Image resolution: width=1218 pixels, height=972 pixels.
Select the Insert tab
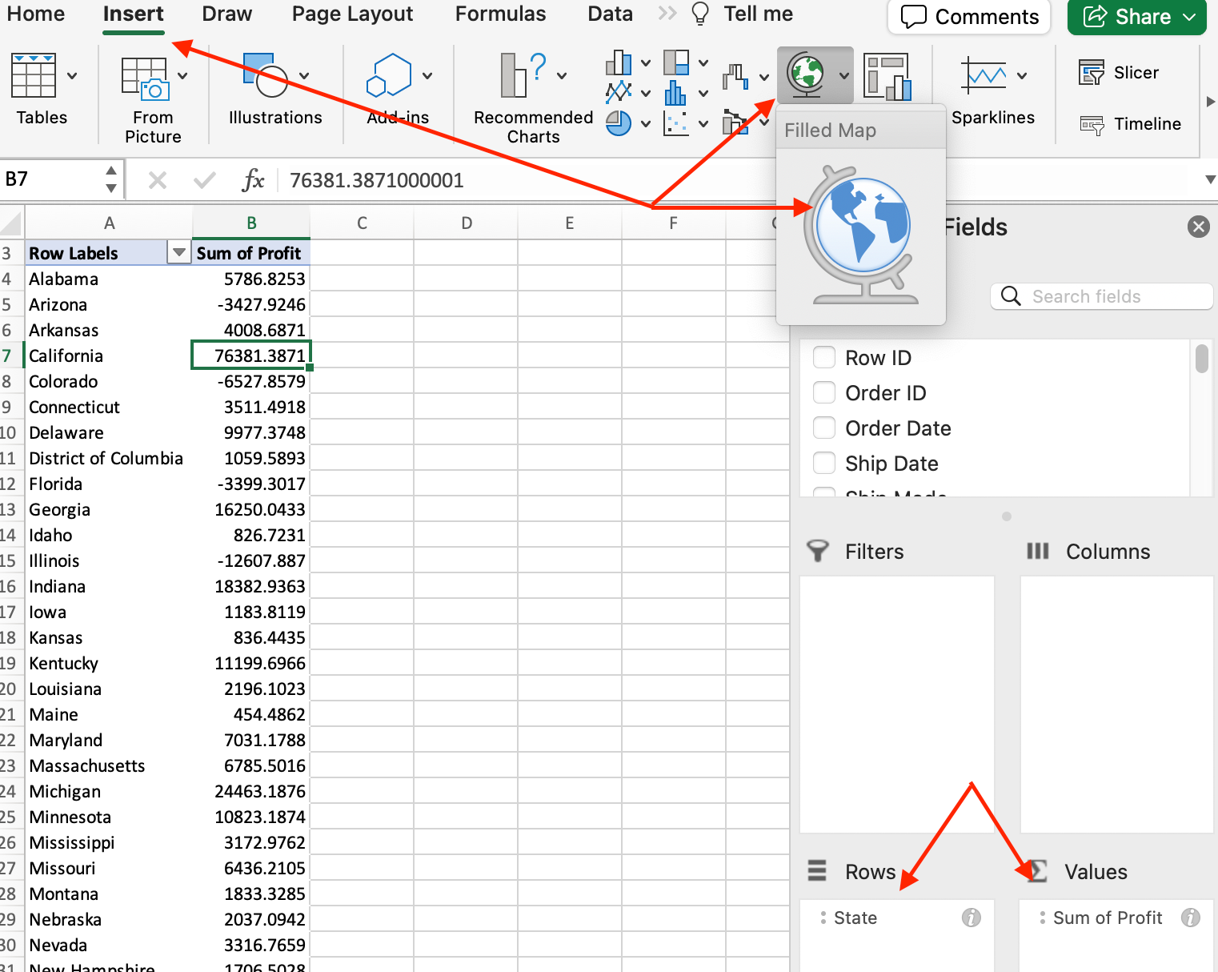[134, 14]
